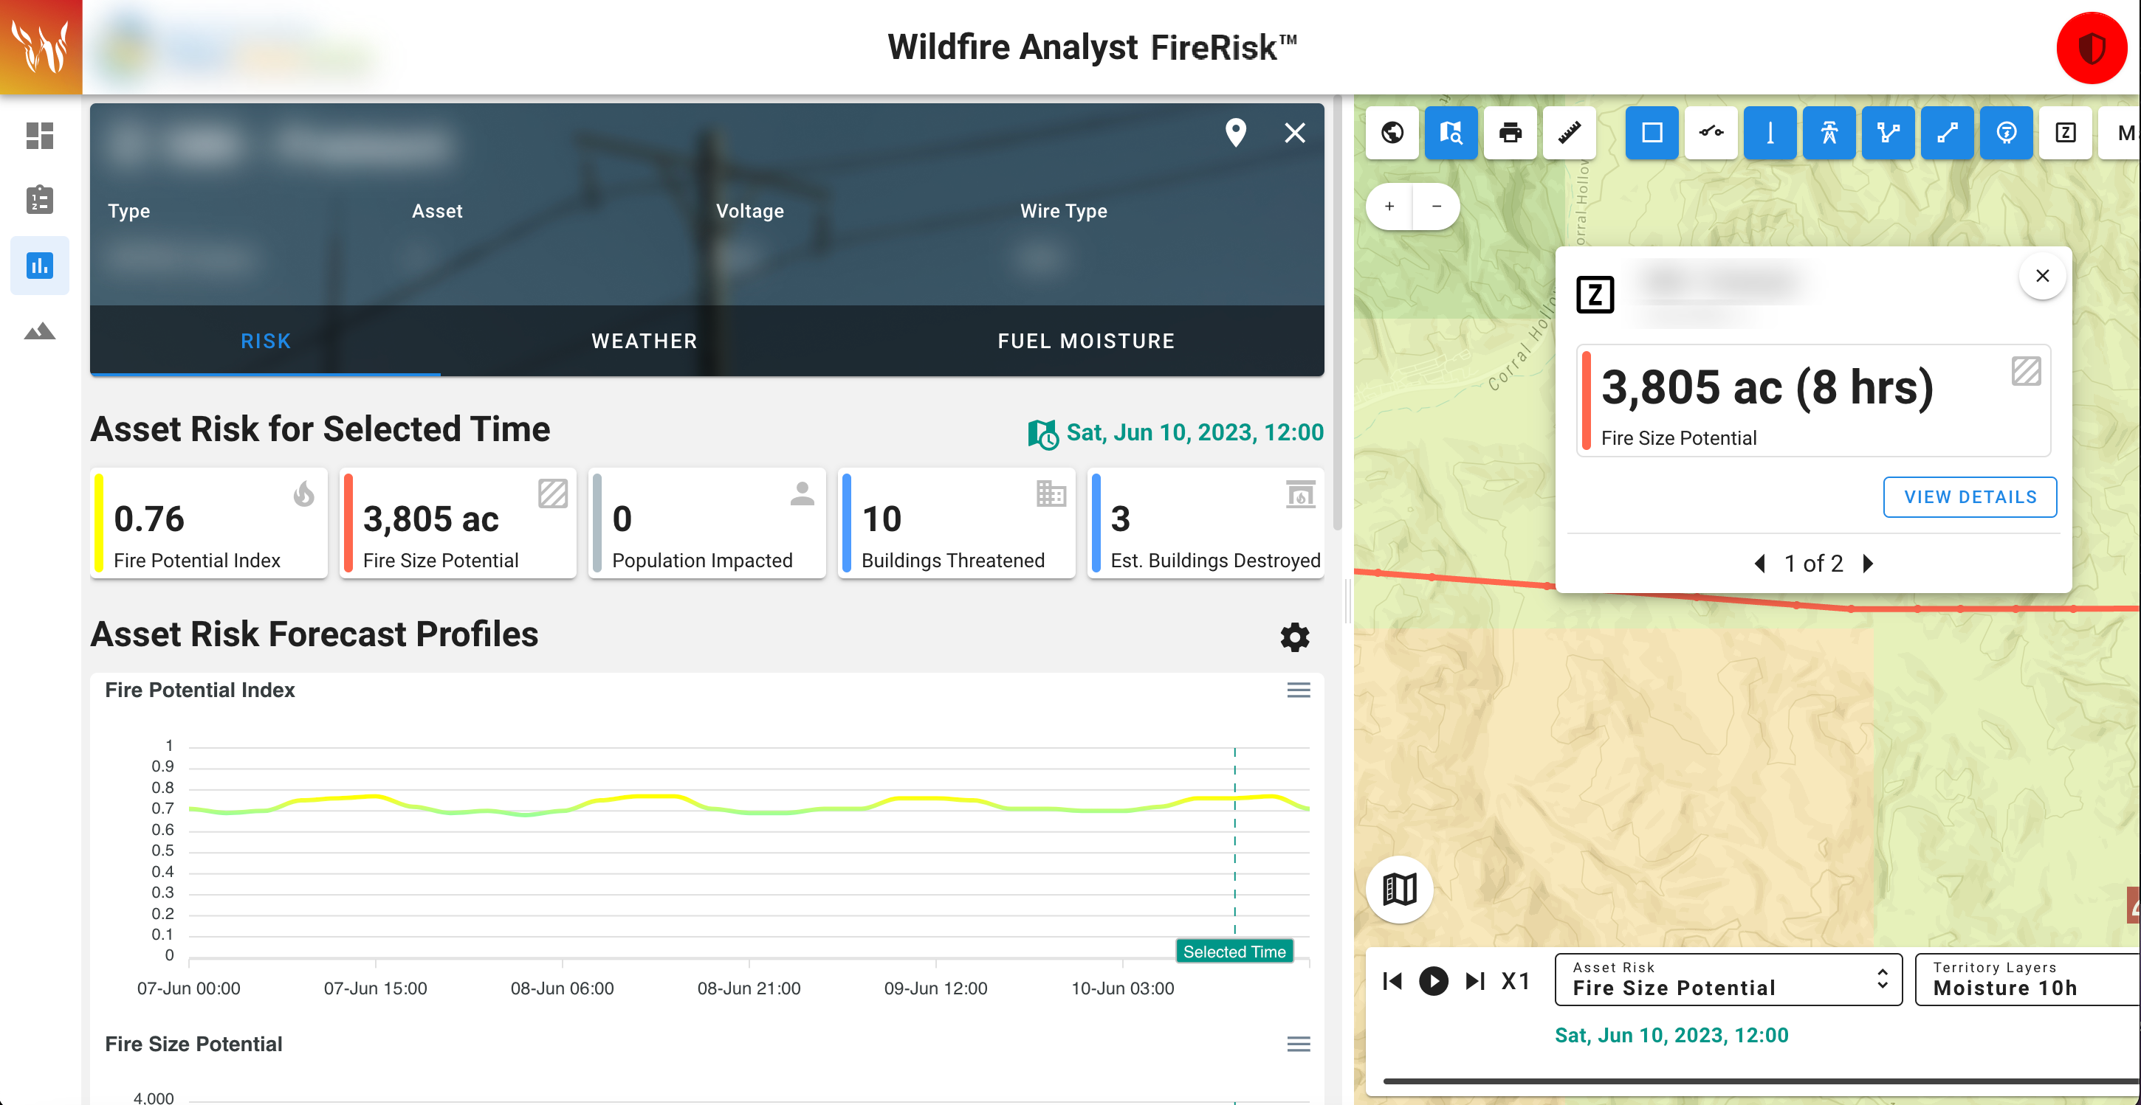Image resolution: width=2141 pixels, height=1105 pixels.
Task: Open the map layers button
Action: [1400, 889]
